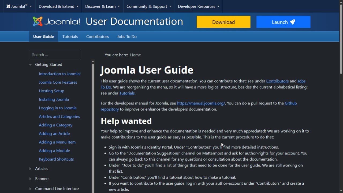Expand the Banners section
Screen dimensions: 343x193
pyautogui.click(x=30, y=179)
